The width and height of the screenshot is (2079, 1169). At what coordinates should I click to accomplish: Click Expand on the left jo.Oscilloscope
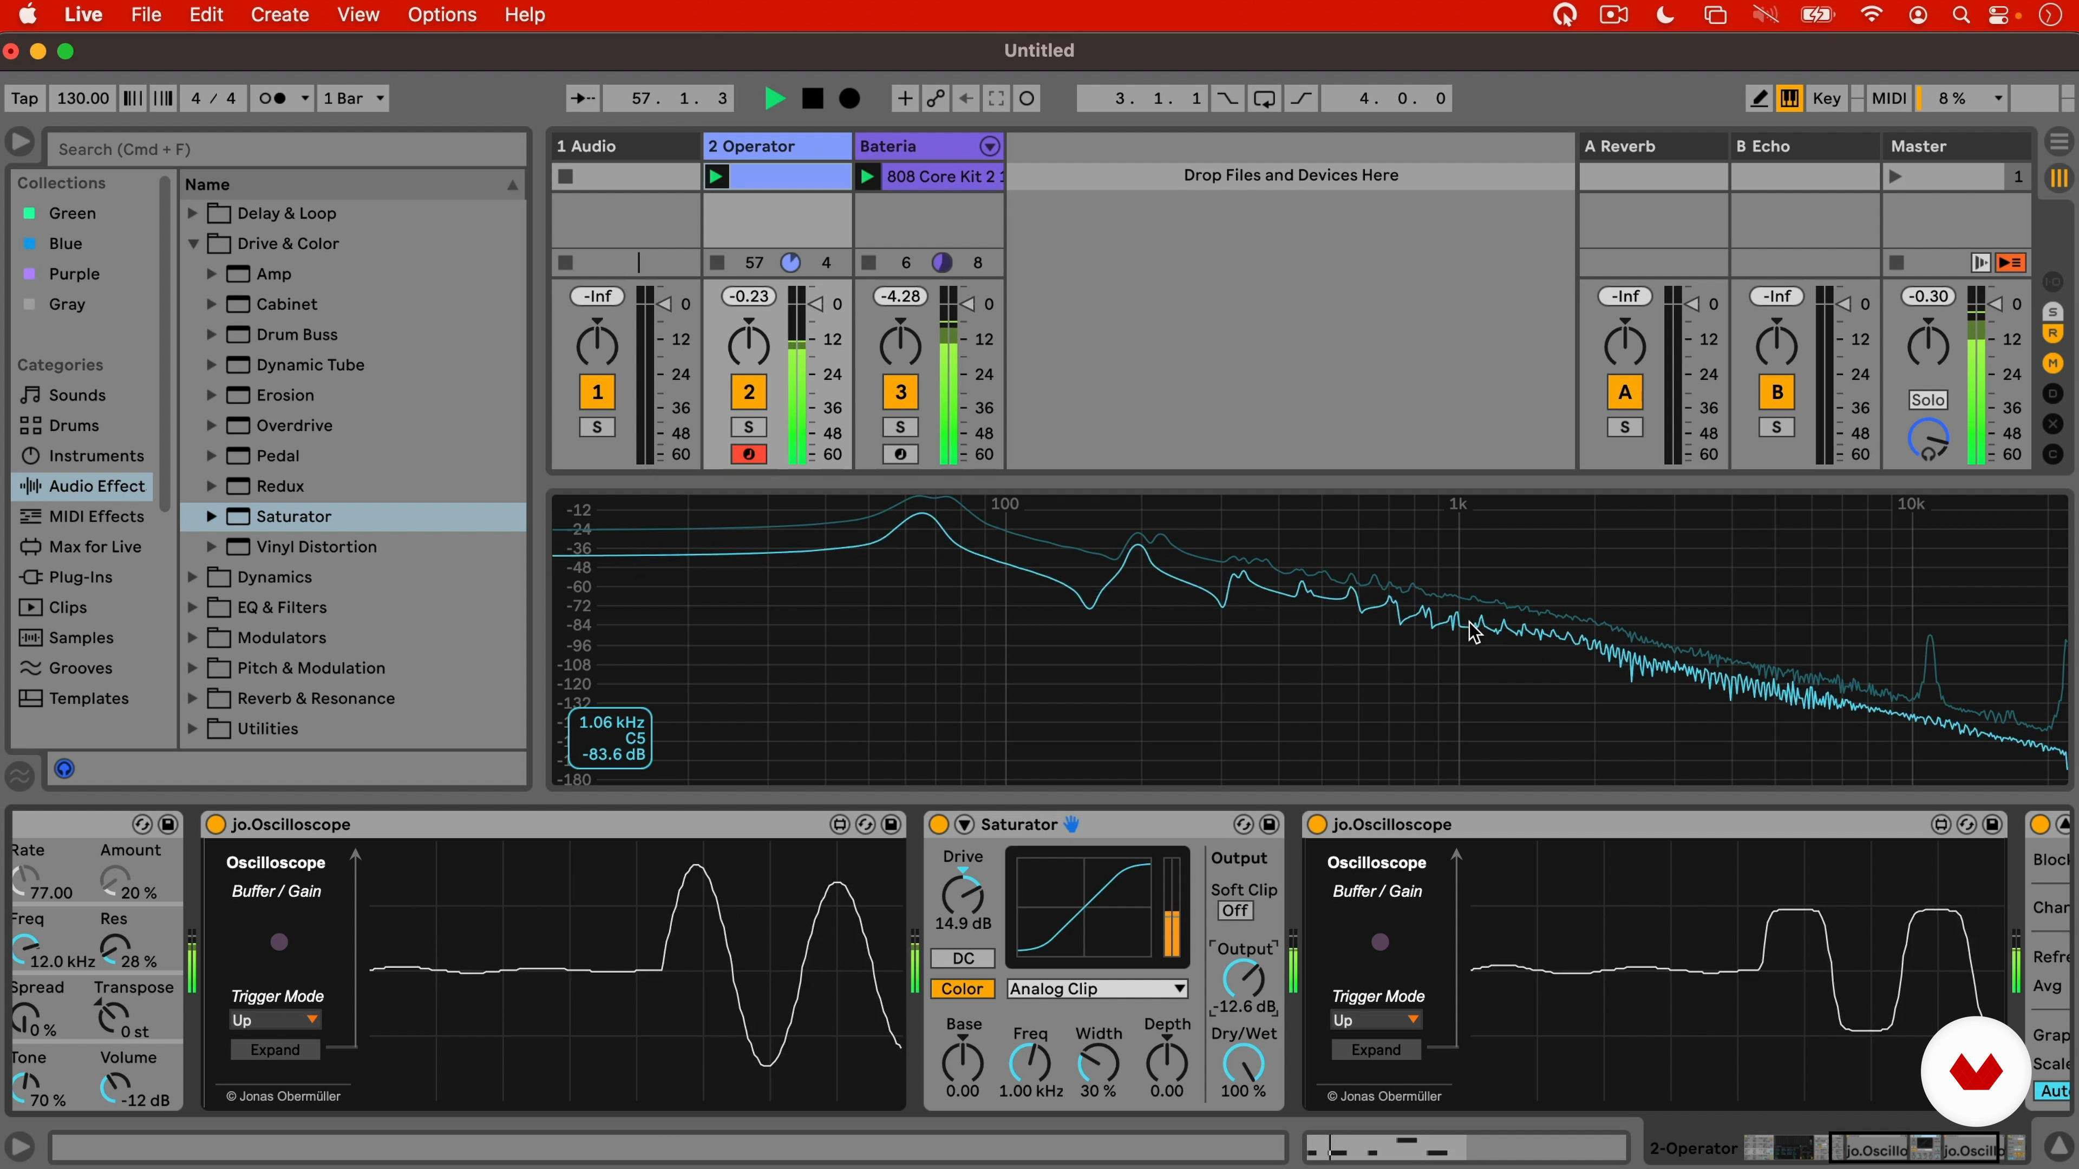click(275, 1050)
